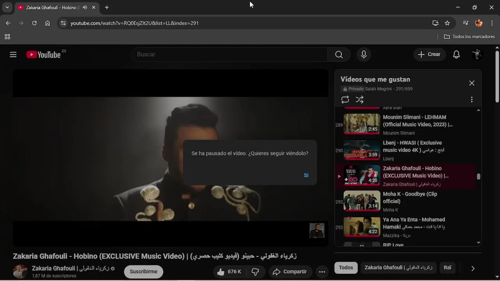
Task: Open Zakaria Ghafouli channel avatar
Action: click(x=20, y=272)
